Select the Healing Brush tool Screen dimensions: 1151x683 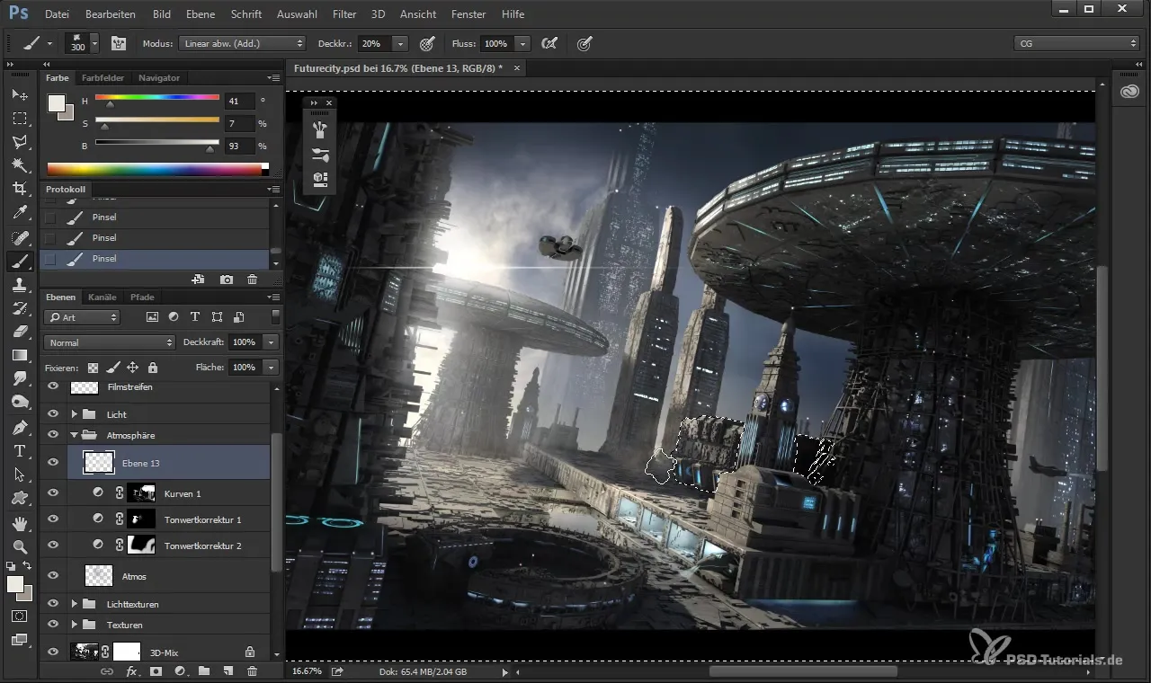19,238
